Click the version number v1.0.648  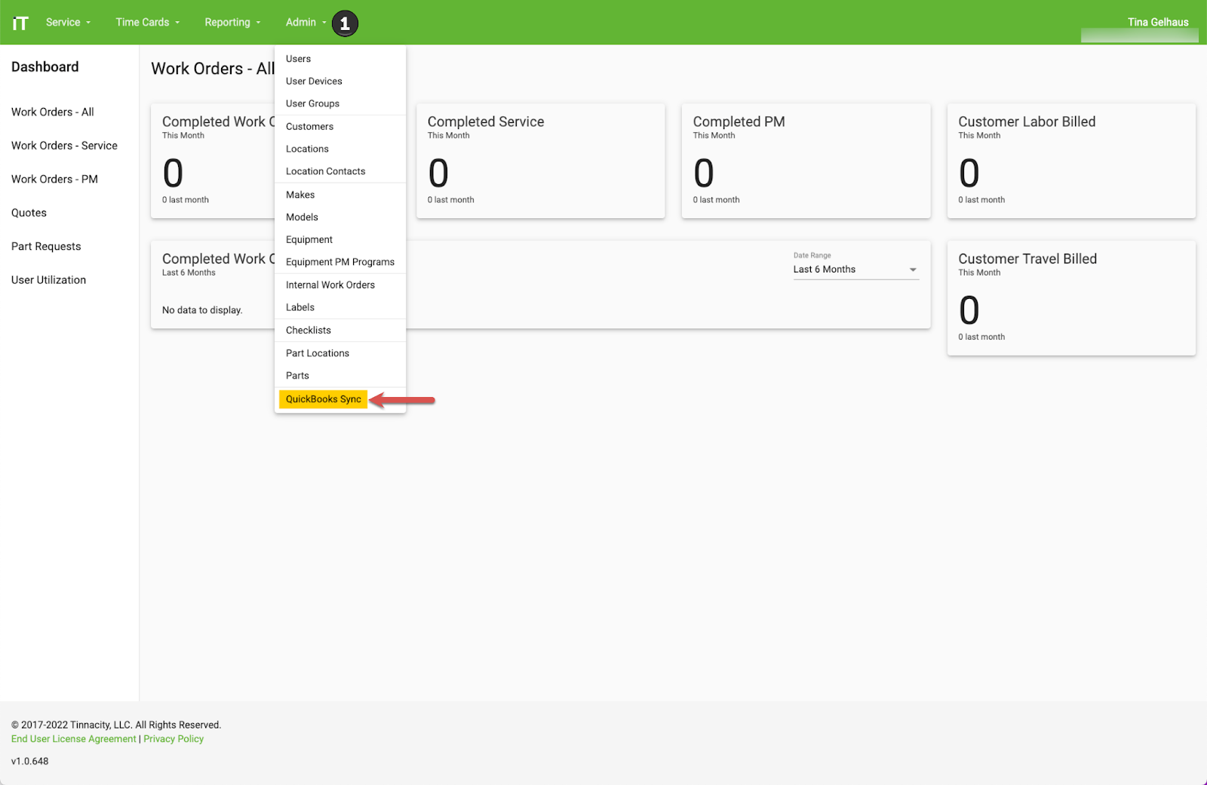coord(30,762)
